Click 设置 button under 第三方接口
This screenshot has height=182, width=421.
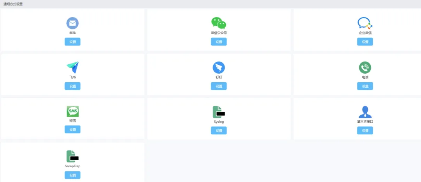(365, 131)
